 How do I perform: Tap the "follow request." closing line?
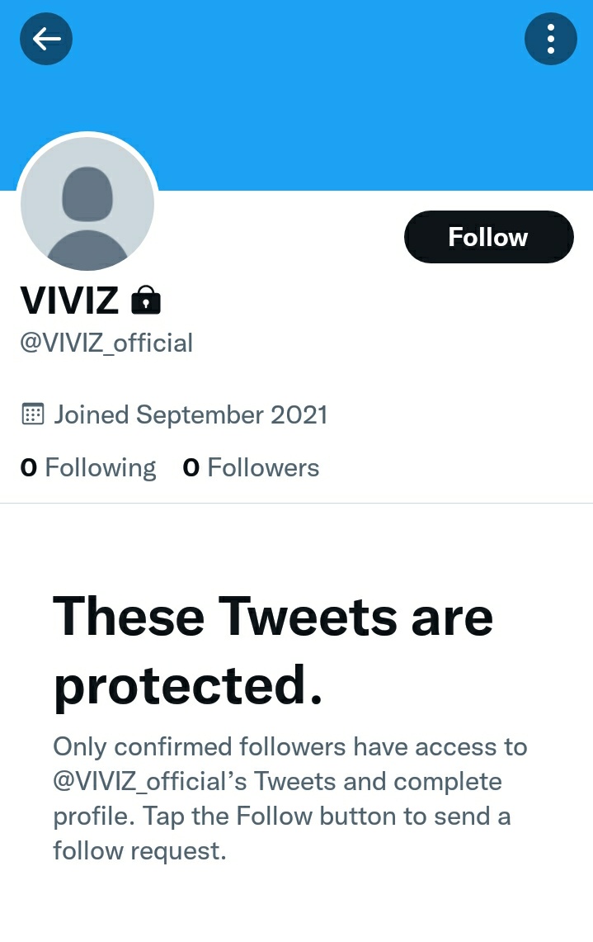pyautogui.click(x=139, y=850)
